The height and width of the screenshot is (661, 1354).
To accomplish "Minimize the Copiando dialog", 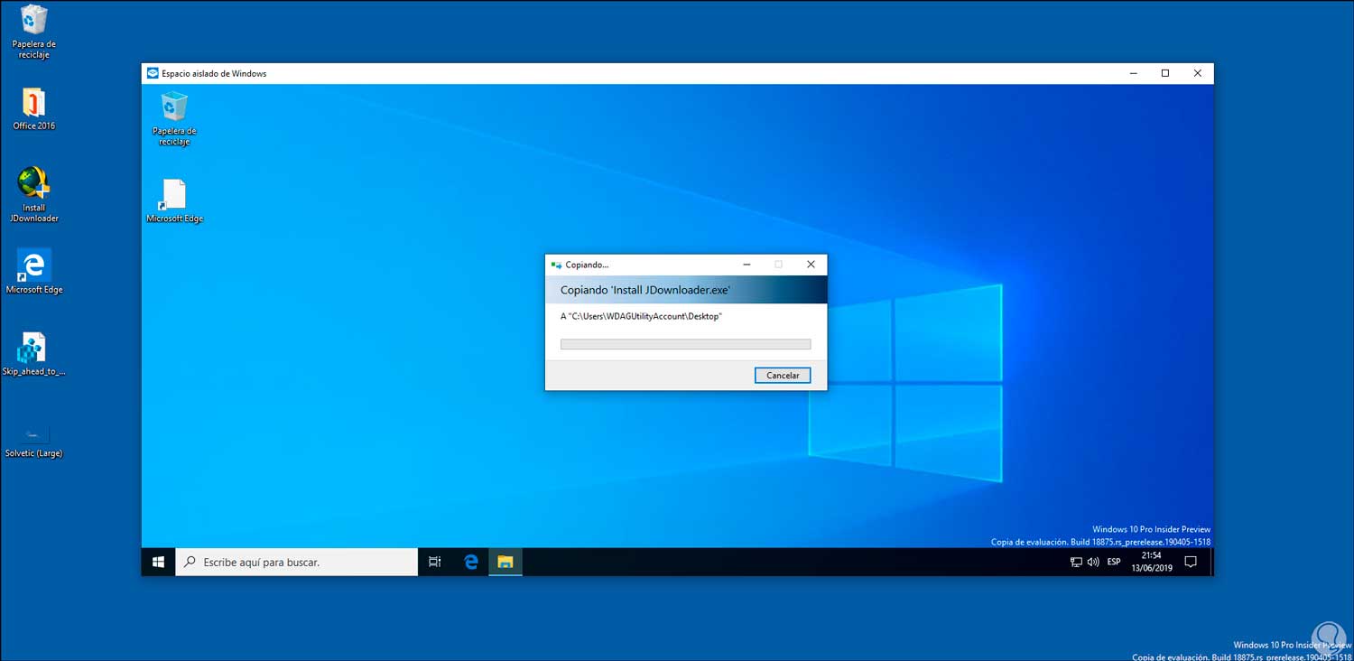I will 747,265.
